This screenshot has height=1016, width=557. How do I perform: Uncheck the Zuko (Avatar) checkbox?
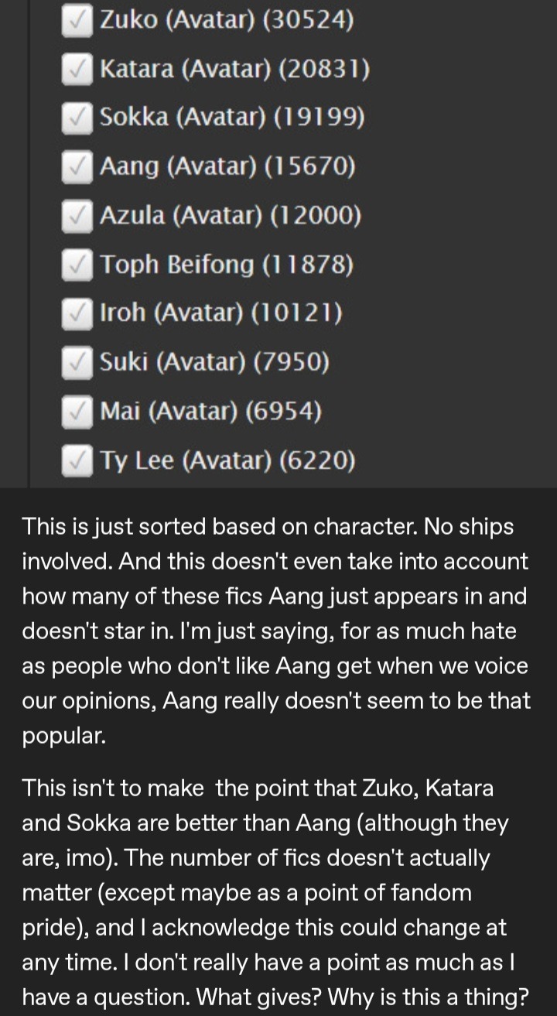coord(77,19)
